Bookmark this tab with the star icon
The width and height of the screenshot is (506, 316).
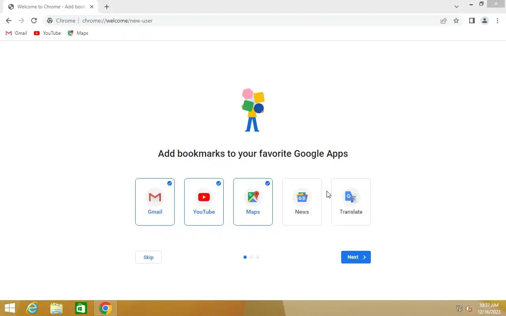point(456,21)
